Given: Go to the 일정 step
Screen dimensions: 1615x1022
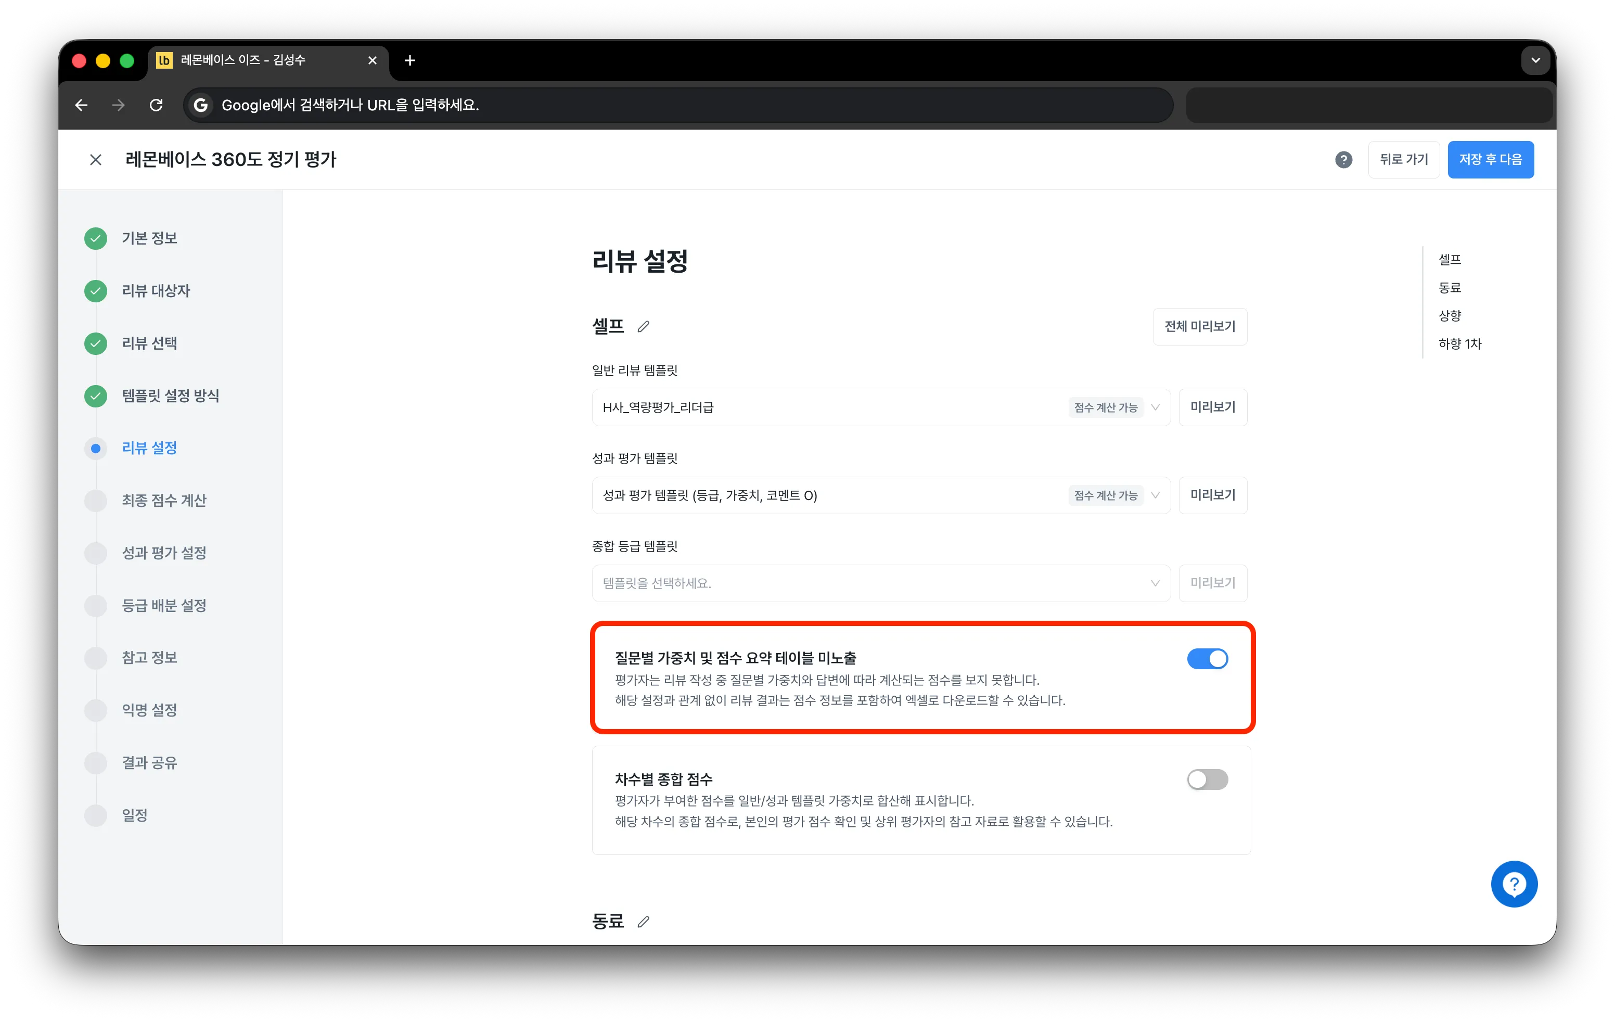Looking at the screenshot, I should point(134,815).
